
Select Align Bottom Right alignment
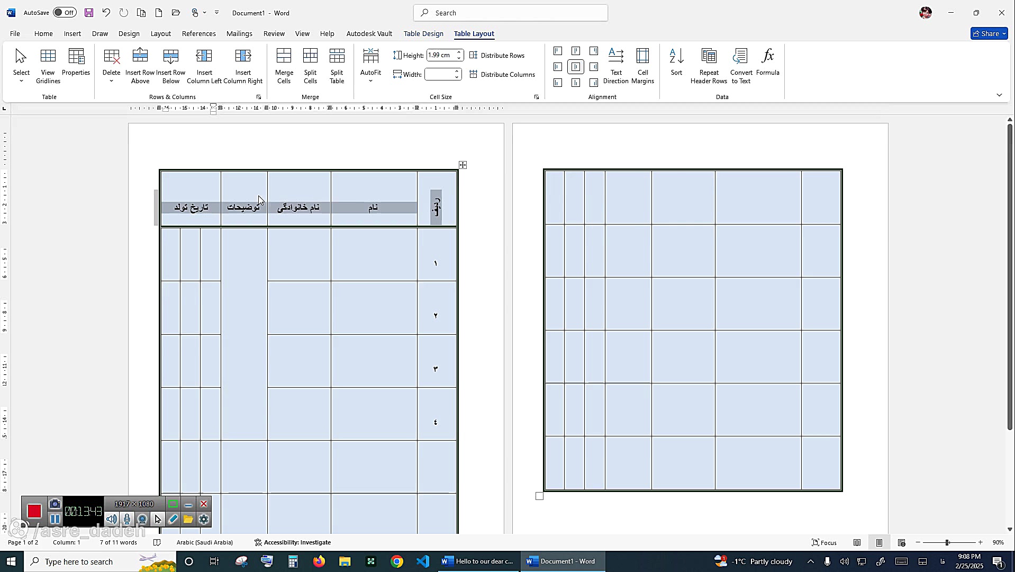click(594, 83)
